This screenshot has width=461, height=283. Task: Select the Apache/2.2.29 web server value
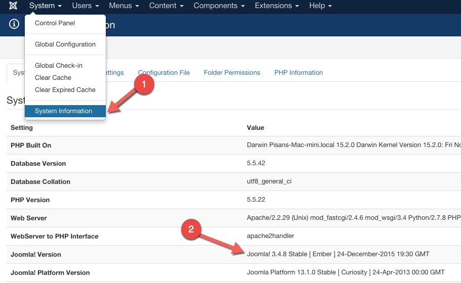[354, 218]
